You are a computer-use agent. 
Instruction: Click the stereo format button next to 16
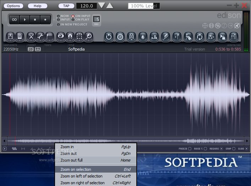(38, 49)
